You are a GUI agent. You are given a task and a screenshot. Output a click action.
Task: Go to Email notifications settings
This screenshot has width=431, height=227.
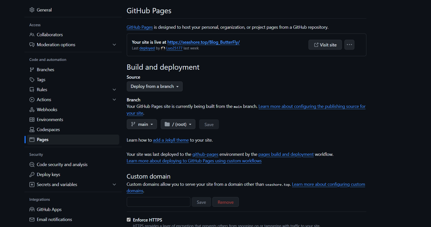click(54, 220)
